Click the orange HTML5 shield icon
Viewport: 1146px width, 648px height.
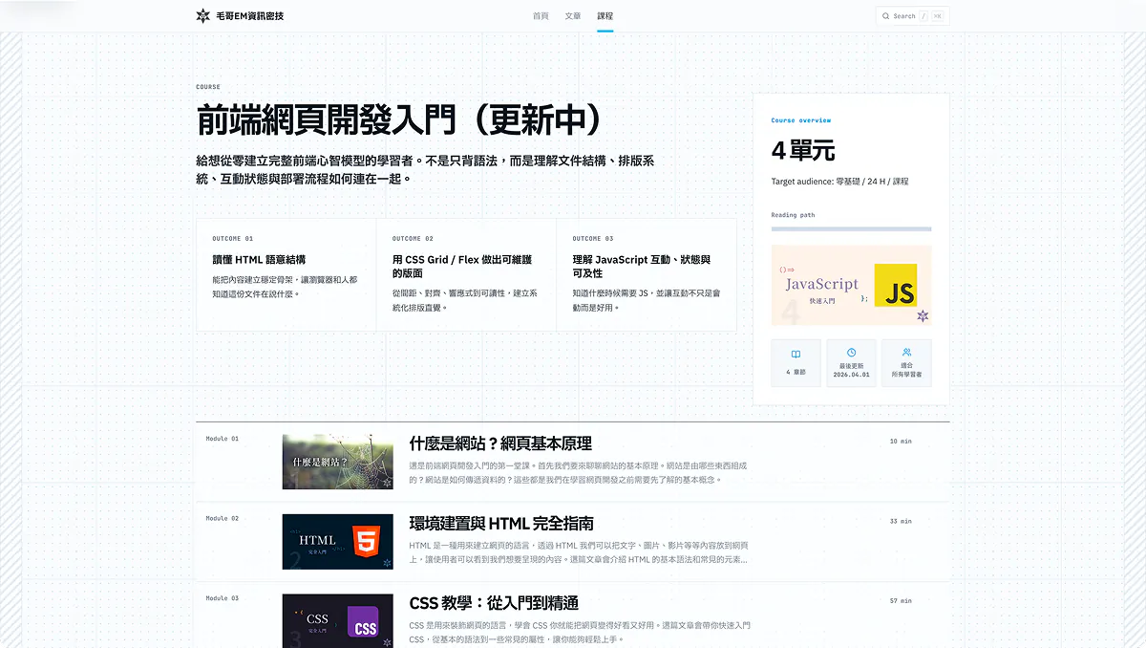point(365,542)
